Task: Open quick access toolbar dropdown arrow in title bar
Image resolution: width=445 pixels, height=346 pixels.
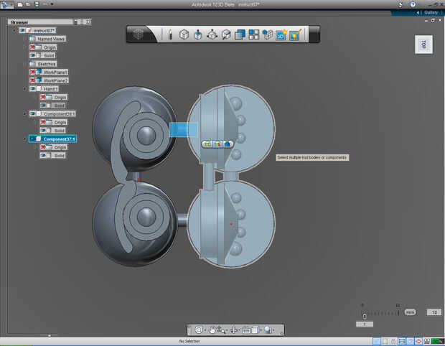Action: click(x=52, y=4)
